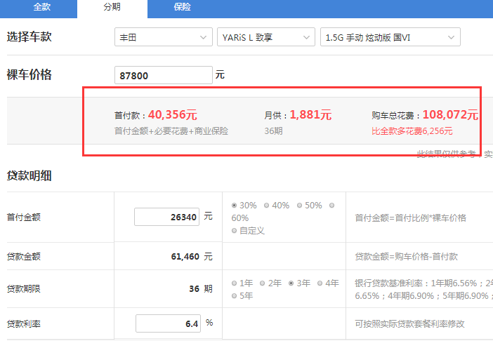The height and width of the screenshot is (348, 493).
Task: Select the 5年 loan term radio
Action: point(234,296)
